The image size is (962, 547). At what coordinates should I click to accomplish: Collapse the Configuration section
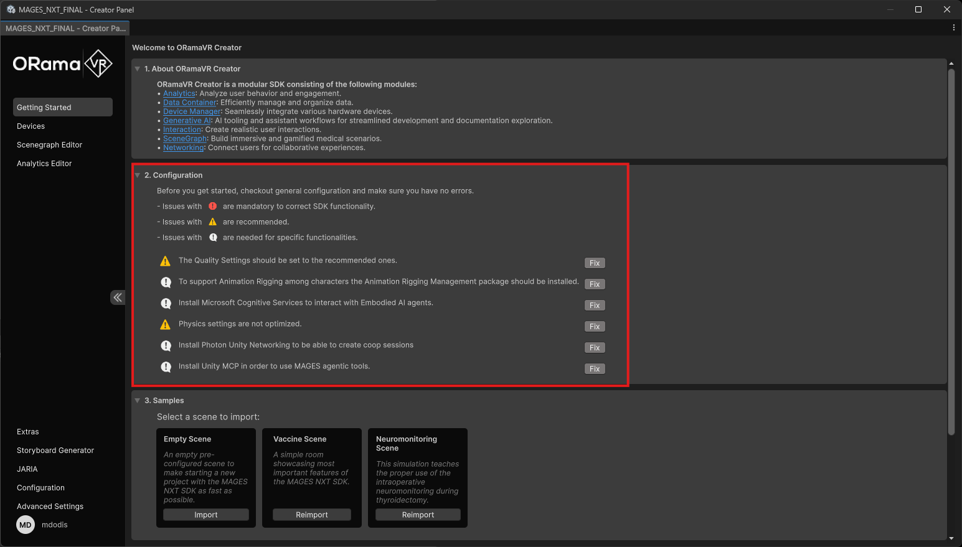[x=138, y=175]
